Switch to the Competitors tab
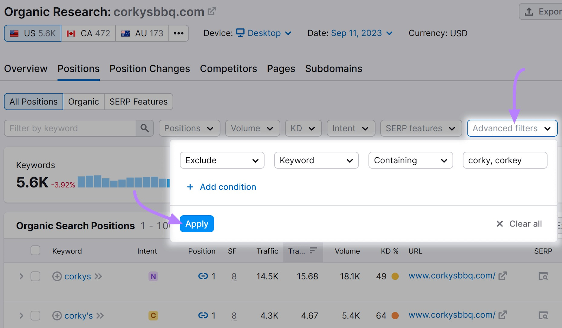 click(228, 68)
